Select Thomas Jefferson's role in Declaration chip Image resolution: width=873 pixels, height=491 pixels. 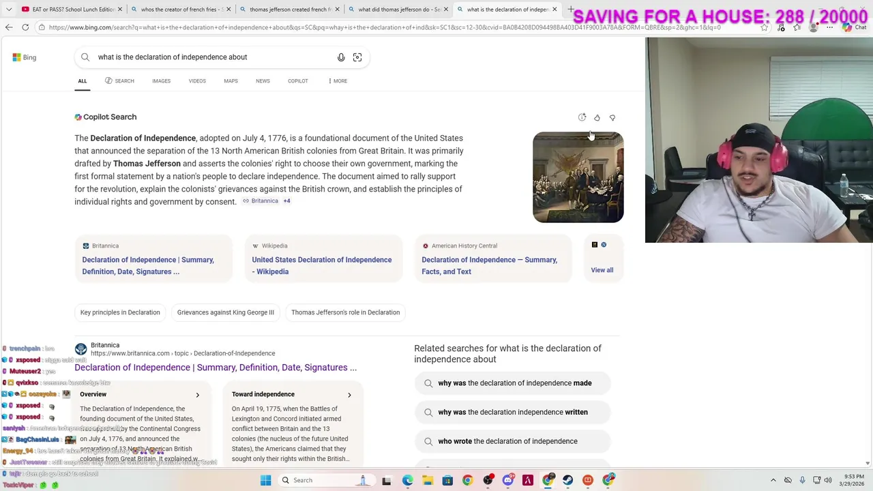tap(345, 312)
